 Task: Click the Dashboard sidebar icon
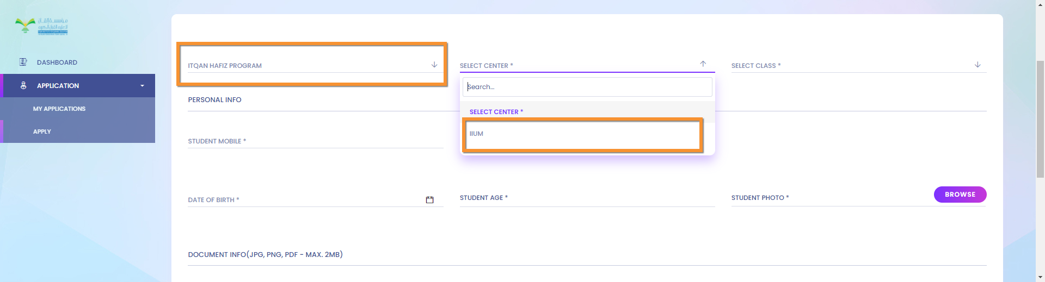23,62
